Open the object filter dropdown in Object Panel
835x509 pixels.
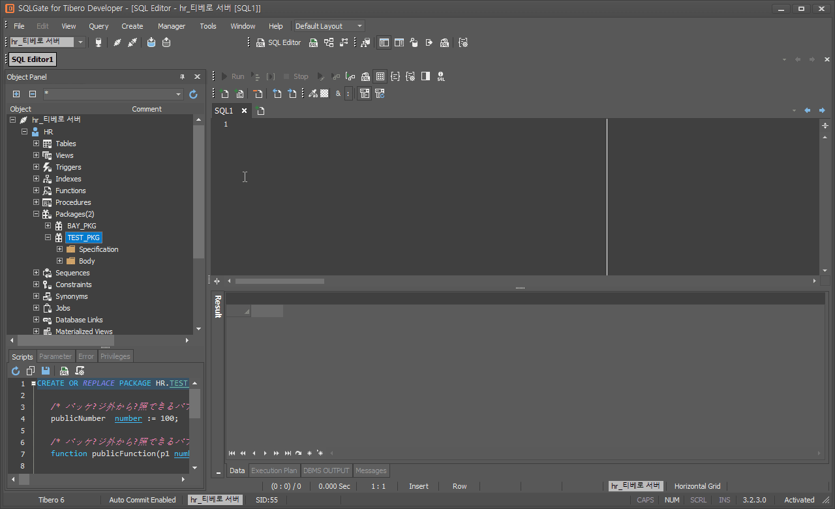(179, 94)
